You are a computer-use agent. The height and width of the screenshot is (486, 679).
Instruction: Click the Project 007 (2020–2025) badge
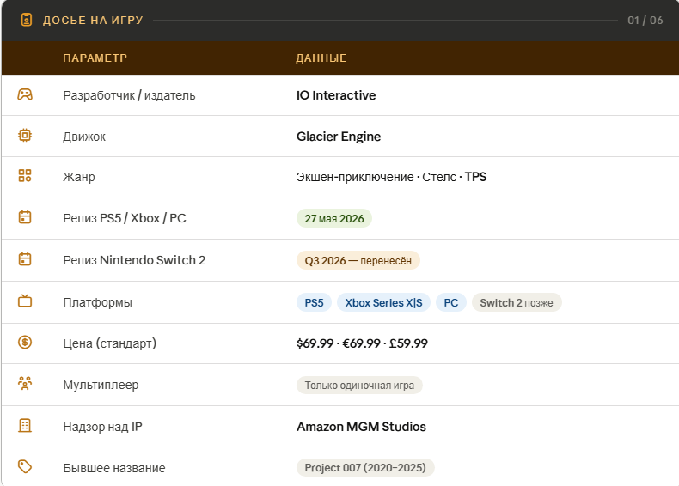click(x=365, y=467)
